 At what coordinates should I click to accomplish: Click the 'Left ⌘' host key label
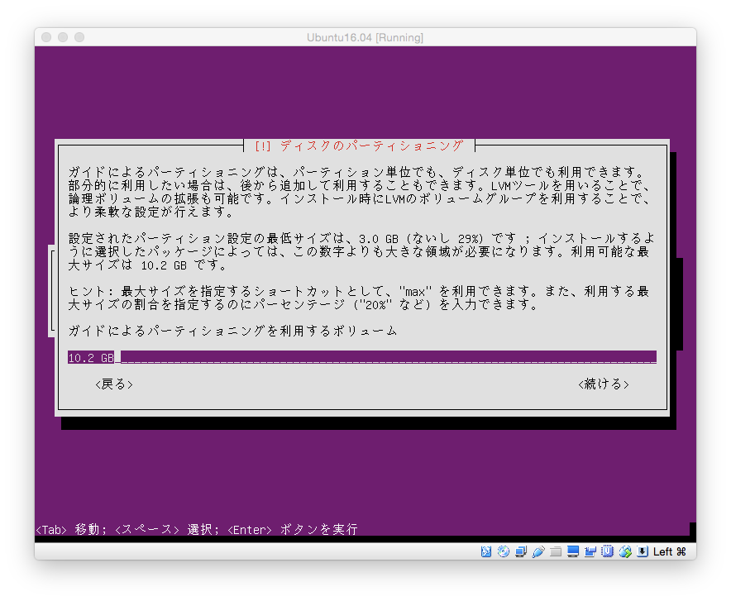670,552
